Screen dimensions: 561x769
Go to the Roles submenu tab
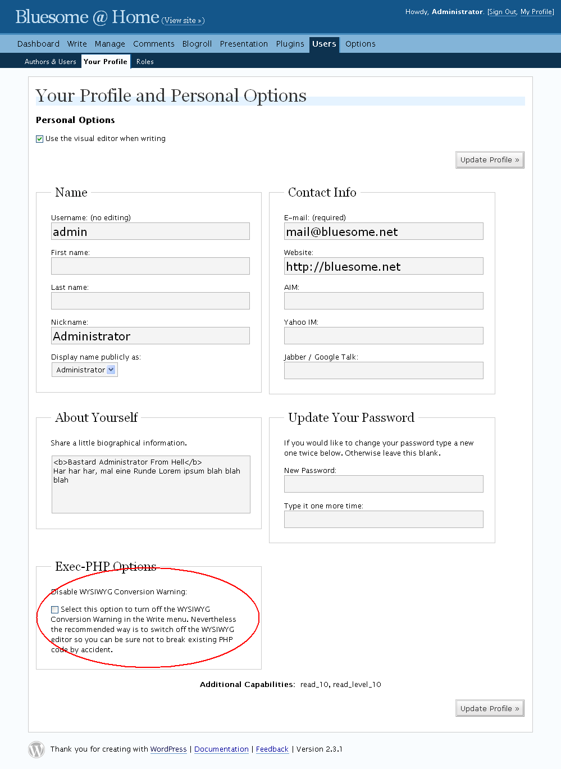(x=145, y=62)
